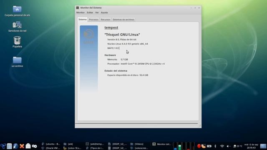Maximize the Monitor del Sistema window
This screenshot has width=267, height=150.
(x=195, y=8)
